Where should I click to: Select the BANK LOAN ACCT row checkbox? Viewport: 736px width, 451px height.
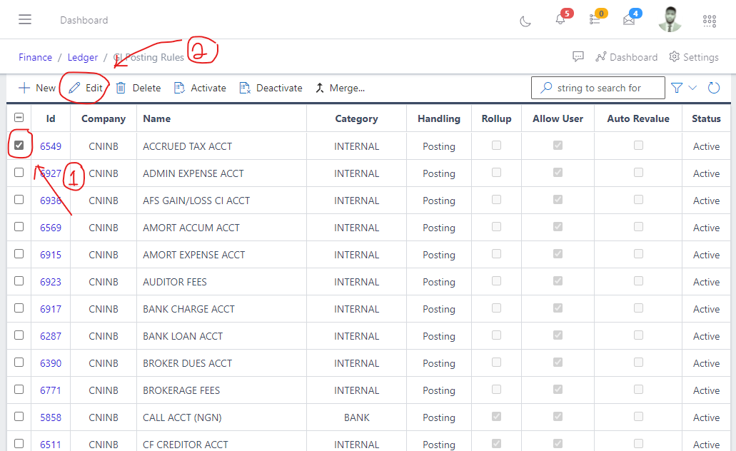[x=19, y=335]
